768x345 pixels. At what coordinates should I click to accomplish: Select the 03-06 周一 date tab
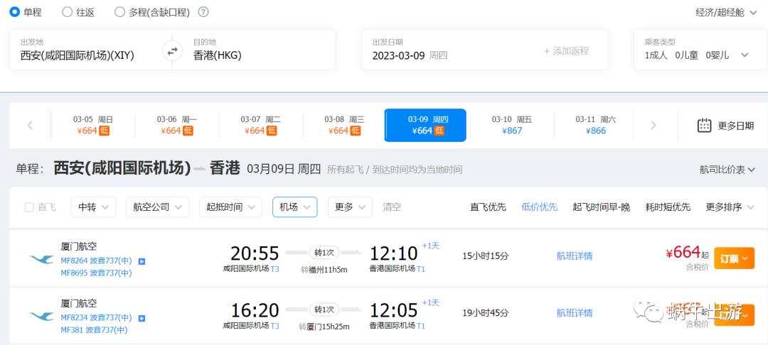tap(177, 125)
